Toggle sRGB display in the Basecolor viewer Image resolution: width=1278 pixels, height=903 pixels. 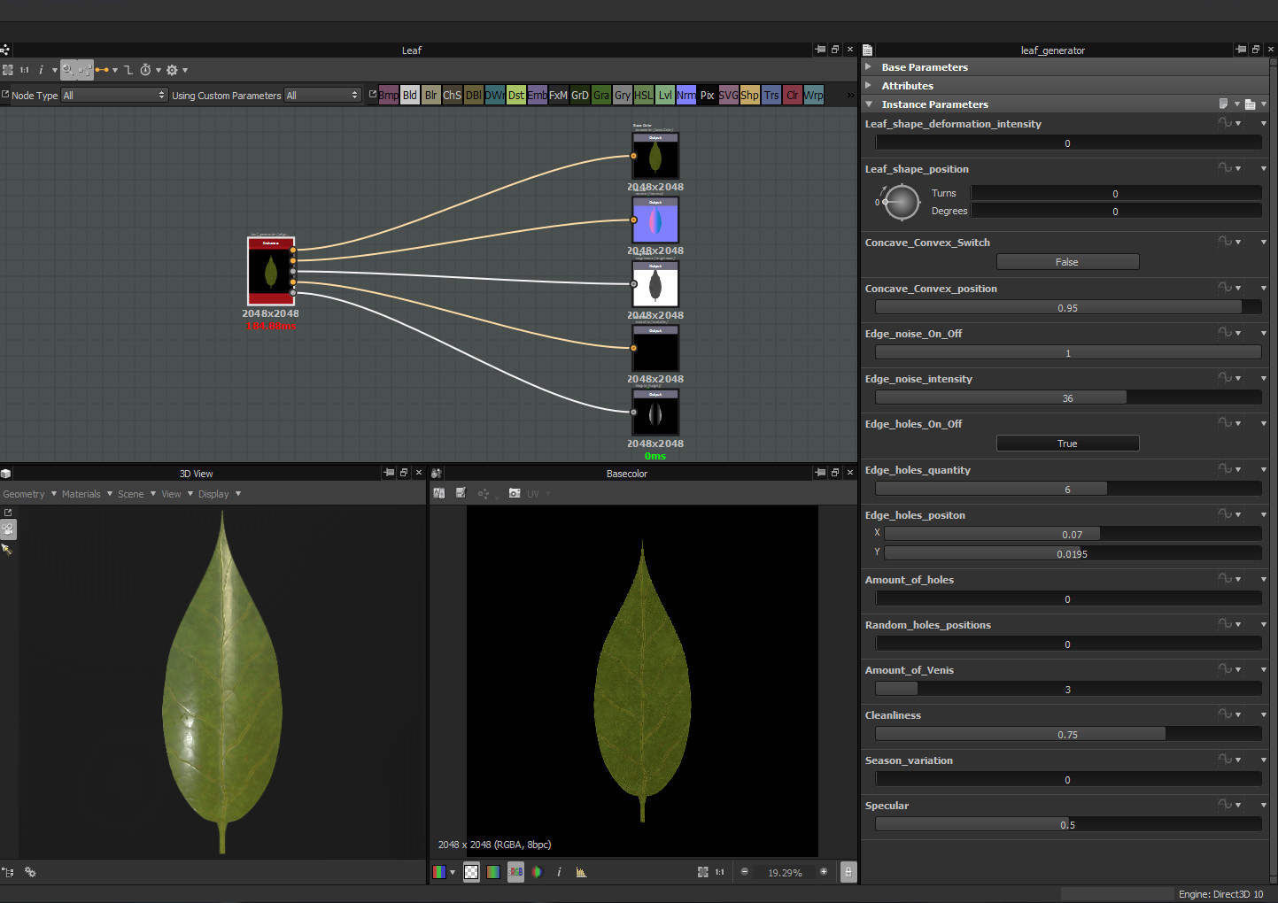(x=515, y=872)
